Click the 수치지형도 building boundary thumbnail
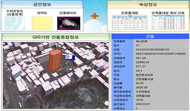Viewport: 190px width, 111px height. [15, 23]
